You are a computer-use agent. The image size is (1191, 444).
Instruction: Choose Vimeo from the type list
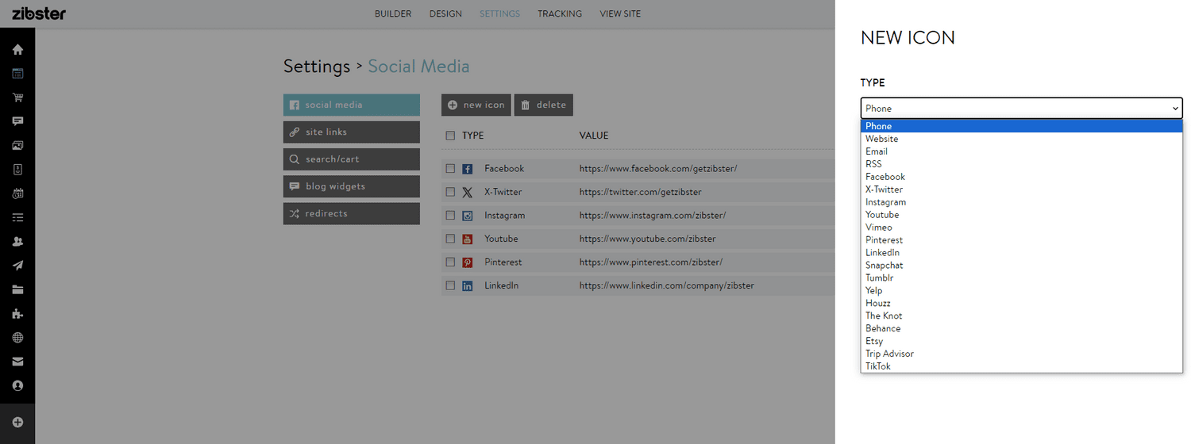(x=1022, y=228)
